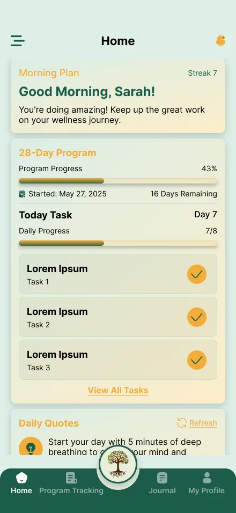Click the calendar icon beside Started date
Screen dimensions: 236x513
[22, 194]
